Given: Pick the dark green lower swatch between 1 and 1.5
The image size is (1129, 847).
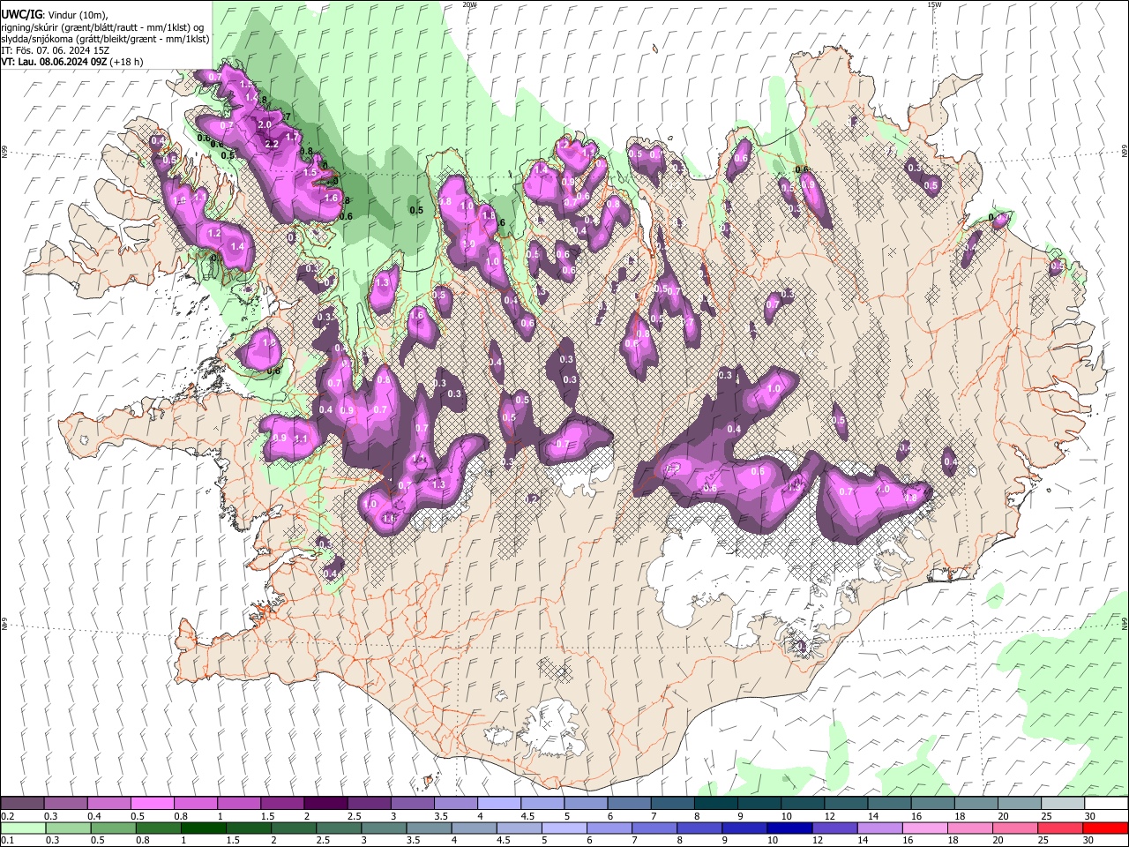Looking at the screenshot, I should [203, 828].
